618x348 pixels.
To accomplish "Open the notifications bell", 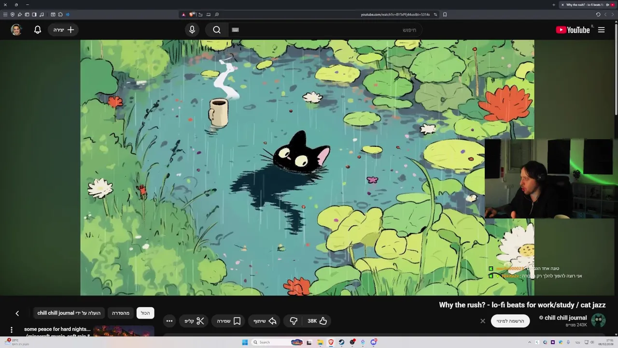I will tap(38, 29).
